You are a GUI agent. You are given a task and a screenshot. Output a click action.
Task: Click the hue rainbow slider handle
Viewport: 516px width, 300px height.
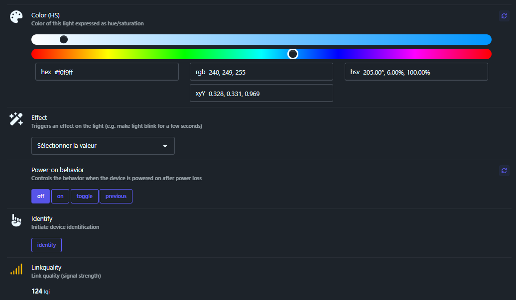293,54
